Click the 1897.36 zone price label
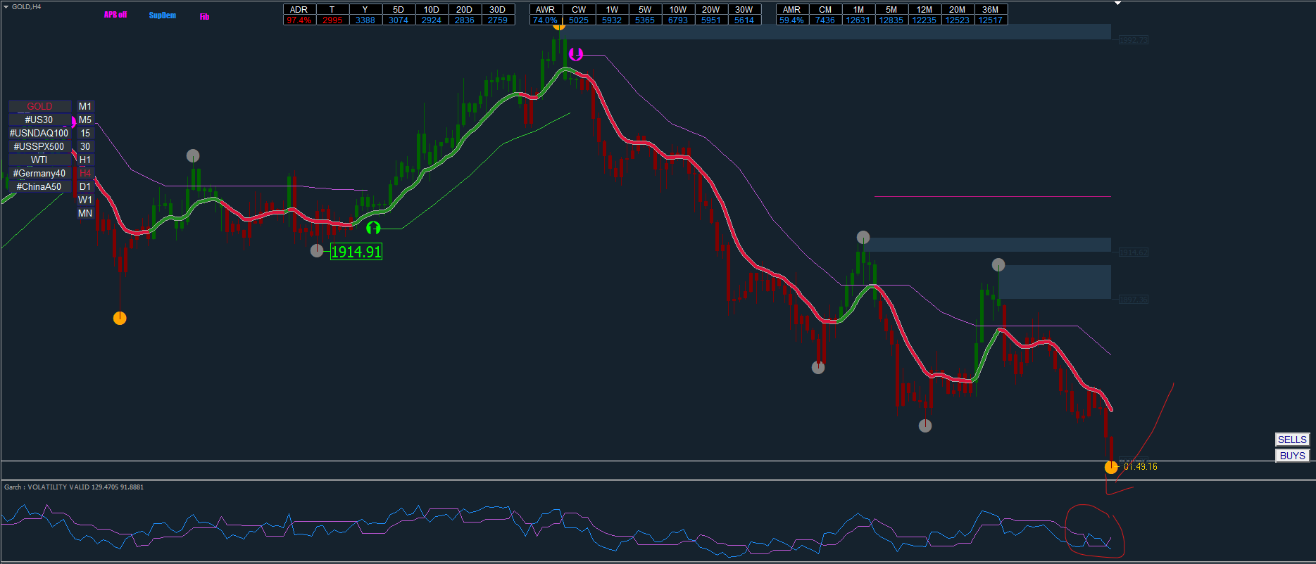 point(1134,300)
